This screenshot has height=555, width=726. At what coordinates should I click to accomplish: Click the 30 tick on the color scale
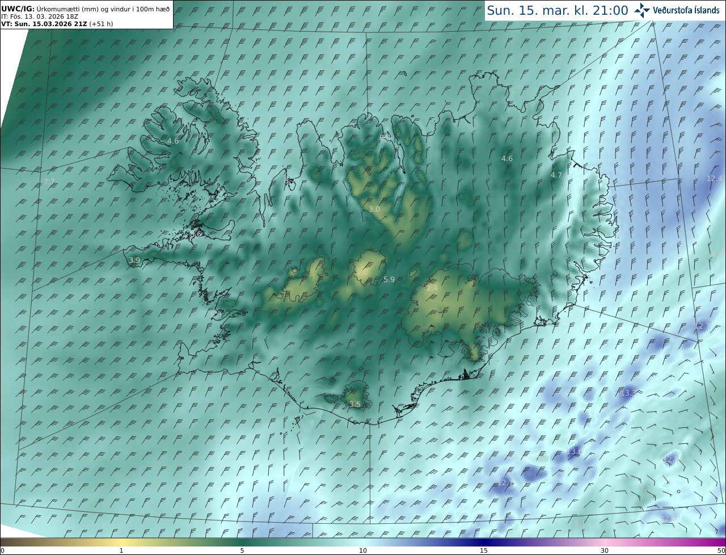605,550
